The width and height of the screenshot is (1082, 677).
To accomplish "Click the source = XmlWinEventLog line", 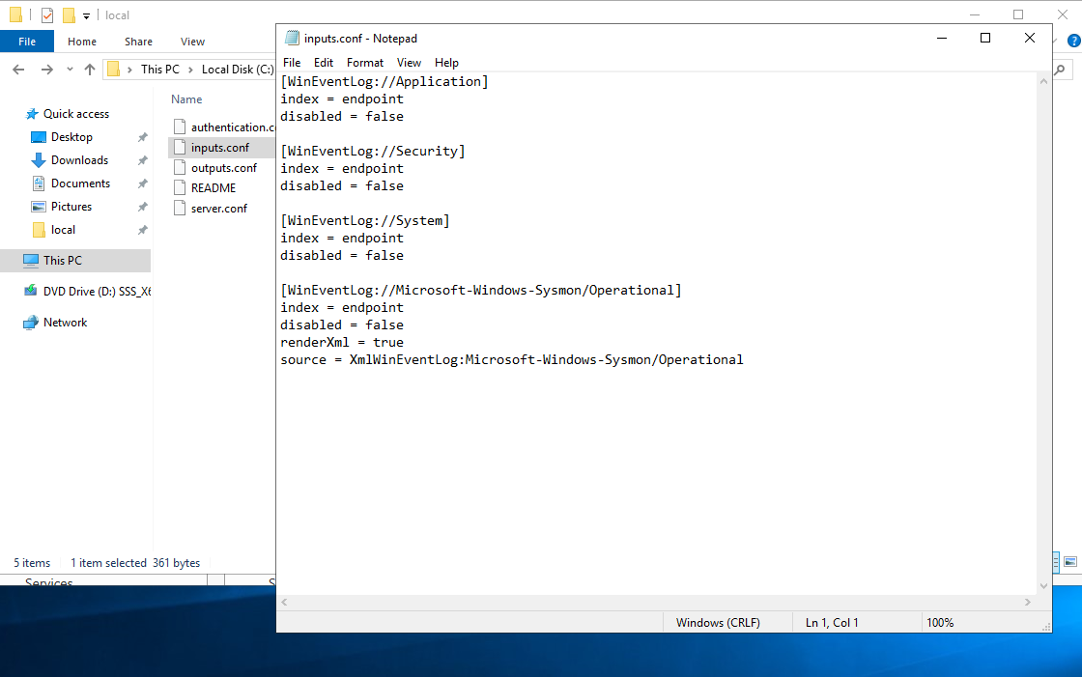I will point(511,359).
